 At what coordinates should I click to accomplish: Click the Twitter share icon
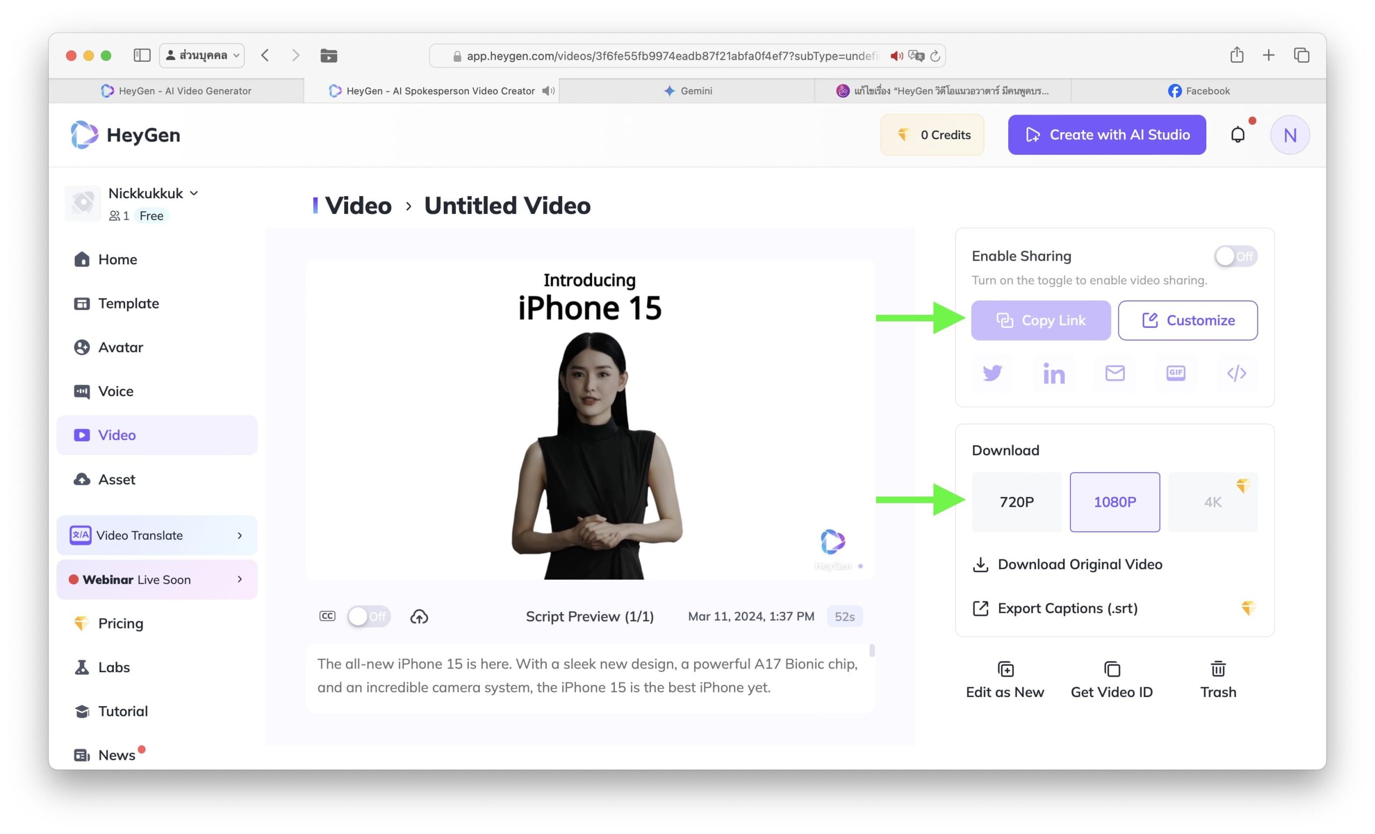[x=992, y=373]
